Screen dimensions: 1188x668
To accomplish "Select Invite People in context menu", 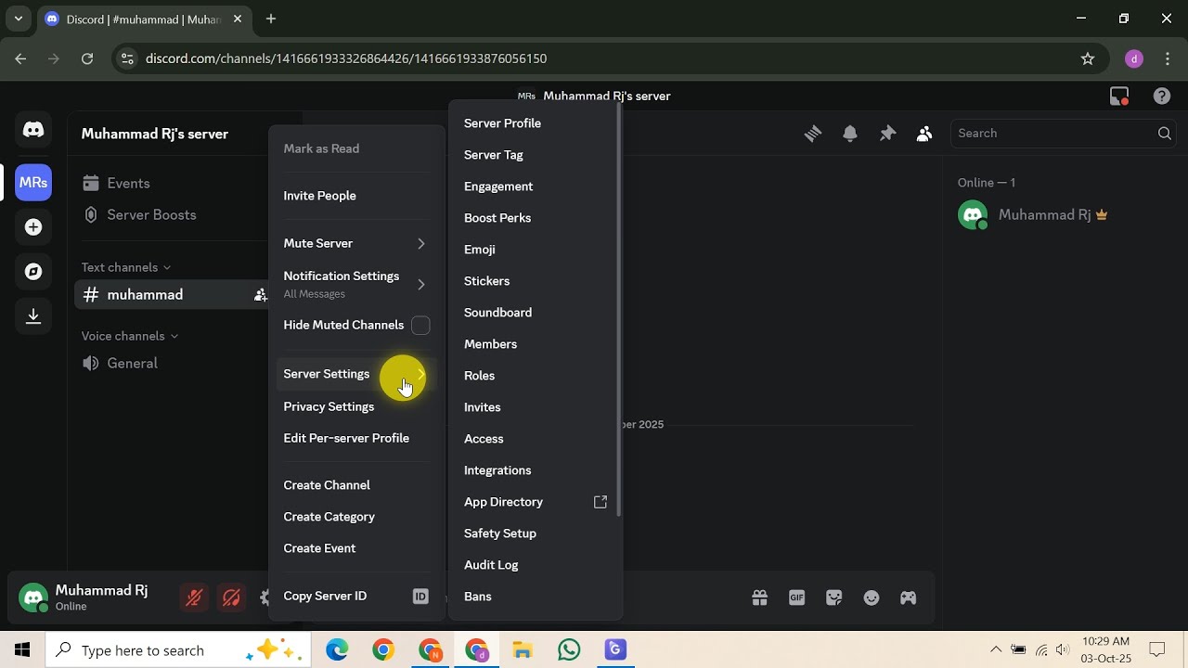I will tap(356, 196).
